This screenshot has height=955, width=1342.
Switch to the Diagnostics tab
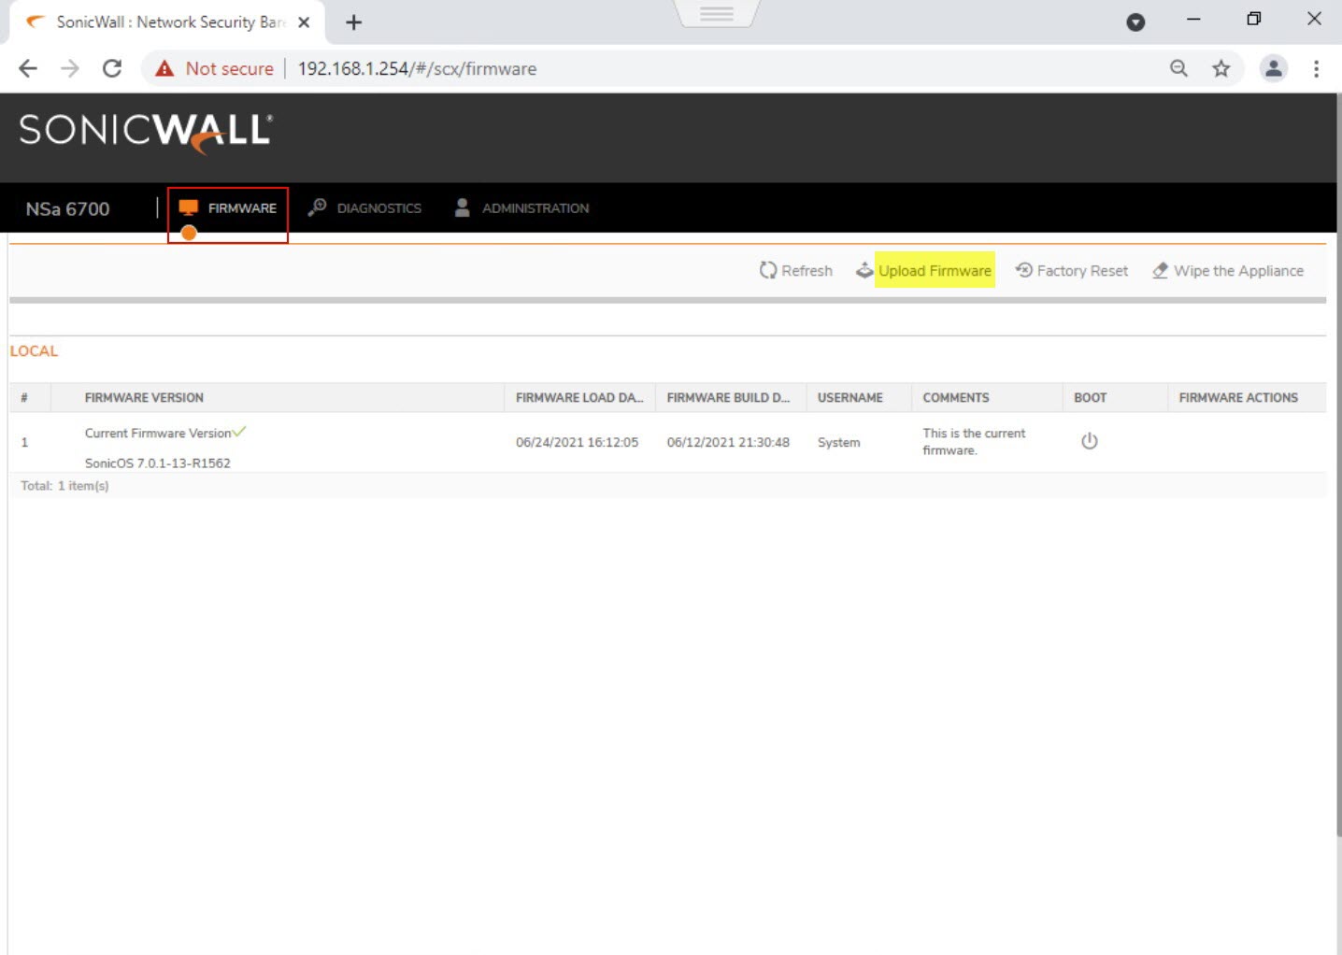(365, 208)
